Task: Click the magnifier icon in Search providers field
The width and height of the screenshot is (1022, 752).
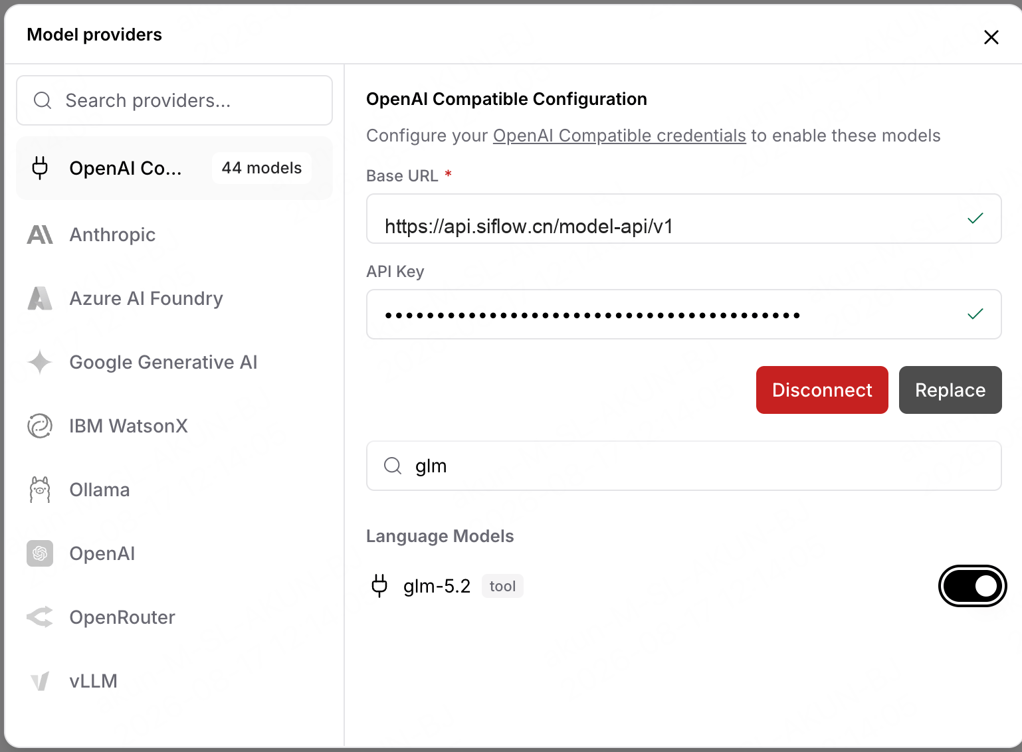Action: click(43, 100)
